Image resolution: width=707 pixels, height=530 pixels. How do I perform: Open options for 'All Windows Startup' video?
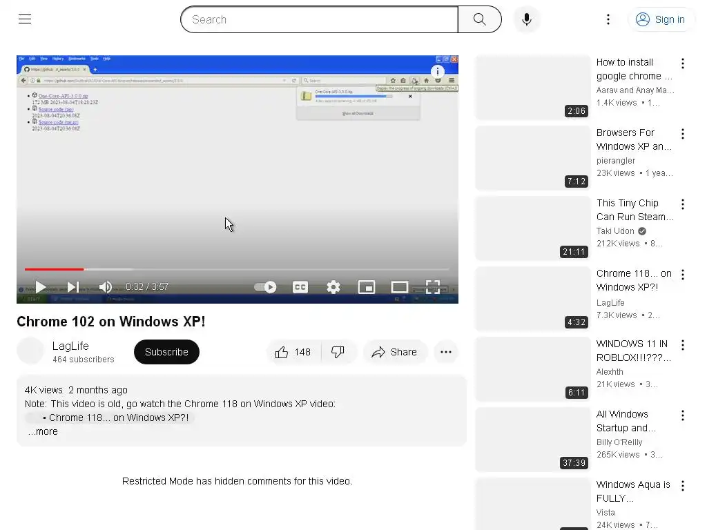[683, 415]
